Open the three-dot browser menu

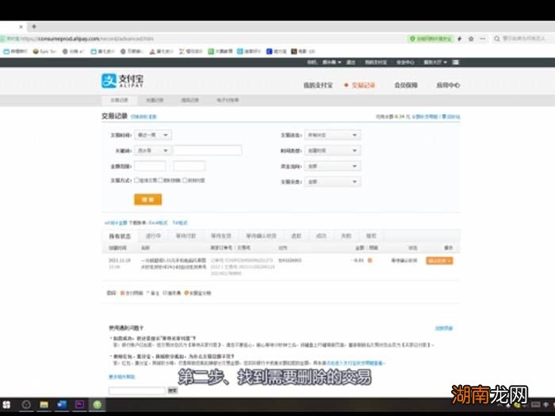(483, 39)
